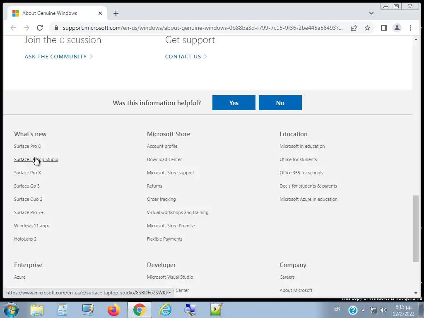Open Windows Explorer from the taskbar

coord(37,310)
